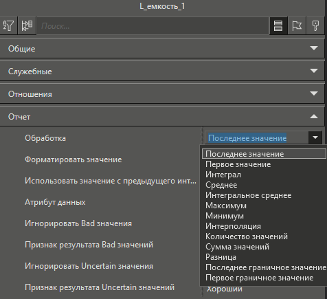The image size is (327, 299).
Task: Collapse the Отчет section
Action: [x=162, y=117]
